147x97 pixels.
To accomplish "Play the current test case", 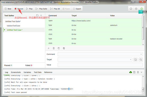I will pos(29,9).
